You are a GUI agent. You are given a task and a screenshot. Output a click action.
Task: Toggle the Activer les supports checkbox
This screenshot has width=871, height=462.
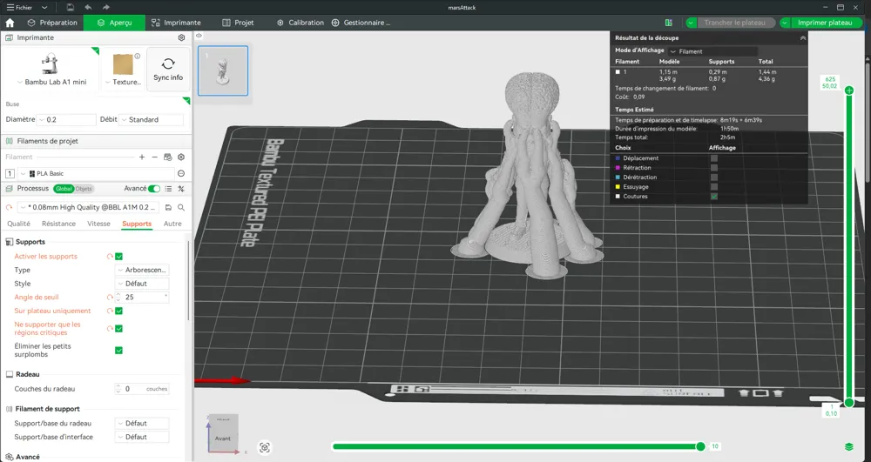[x=118, y=257]
